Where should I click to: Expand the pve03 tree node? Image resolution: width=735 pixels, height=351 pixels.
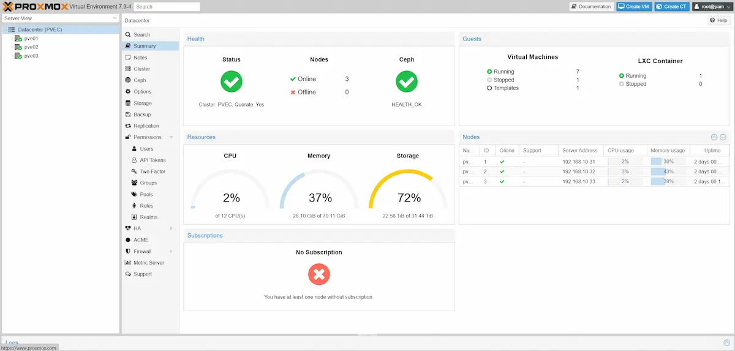12,56
